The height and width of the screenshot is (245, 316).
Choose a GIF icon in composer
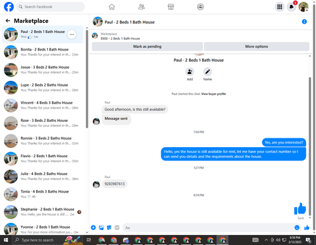117,227
